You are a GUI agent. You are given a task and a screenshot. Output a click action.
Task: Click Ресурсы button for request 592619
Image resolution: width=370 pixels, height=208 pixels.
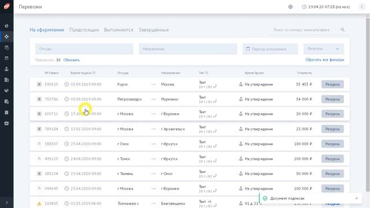click(332, 84)
